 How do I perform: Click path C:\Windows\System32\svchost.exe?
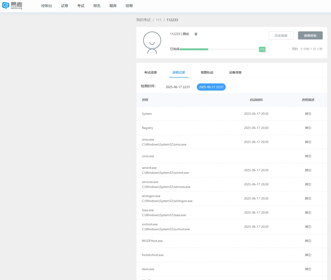tap(166, 229)
